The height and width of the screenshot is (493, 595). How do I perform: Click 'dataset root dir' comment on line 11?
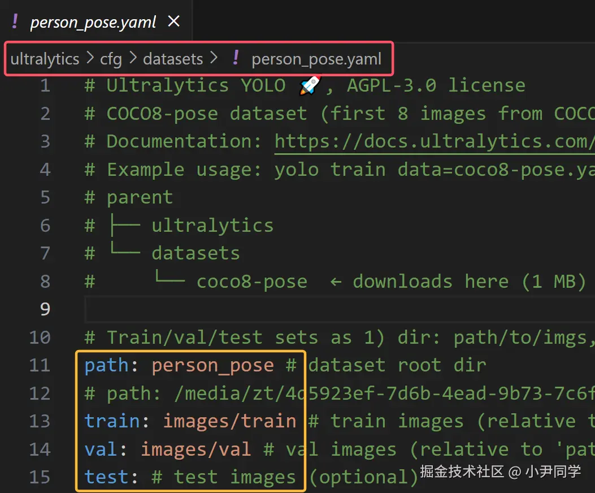(397, 365)
